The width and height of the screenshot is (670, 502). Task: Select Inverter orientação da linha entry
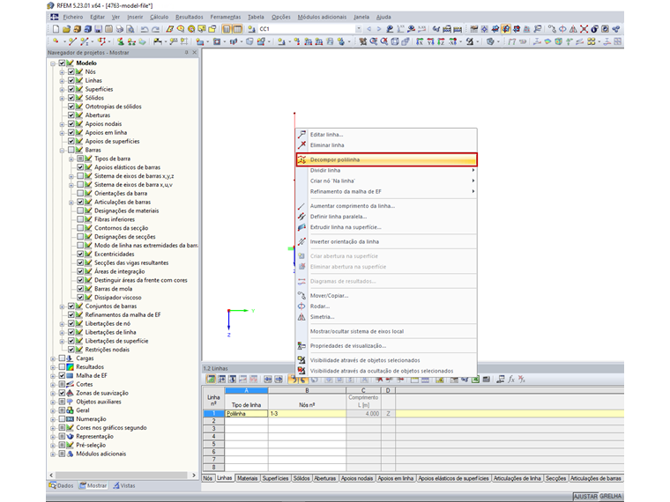(386, 241)
